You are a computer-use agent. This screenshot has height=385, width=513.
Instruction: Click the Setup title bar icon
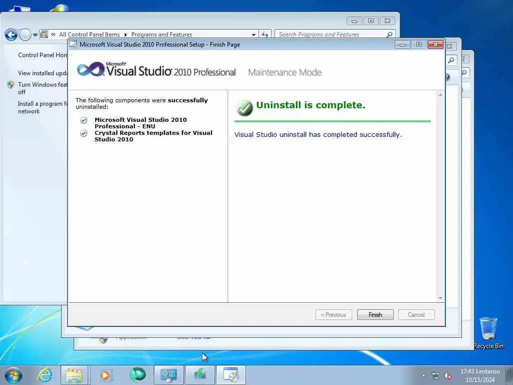coord(74,45)
